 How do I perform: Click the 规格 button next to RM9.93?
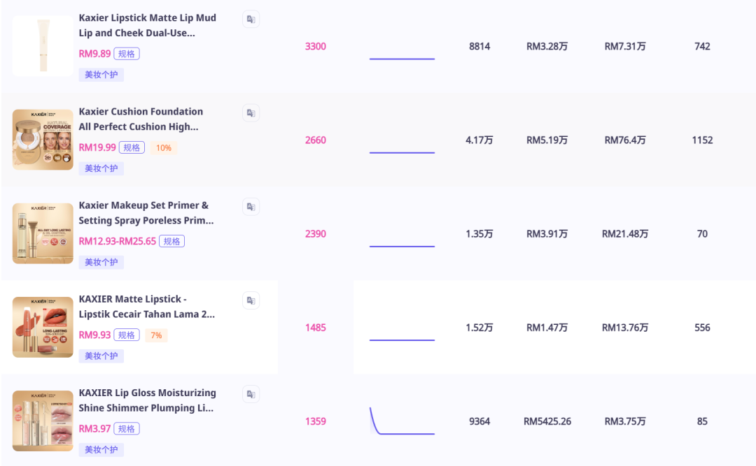coord(127,335)
